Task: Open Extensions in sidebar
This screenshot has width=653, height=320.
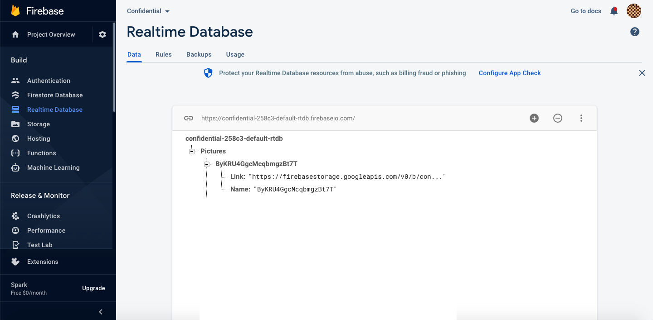Action: [x=43, y=262]
